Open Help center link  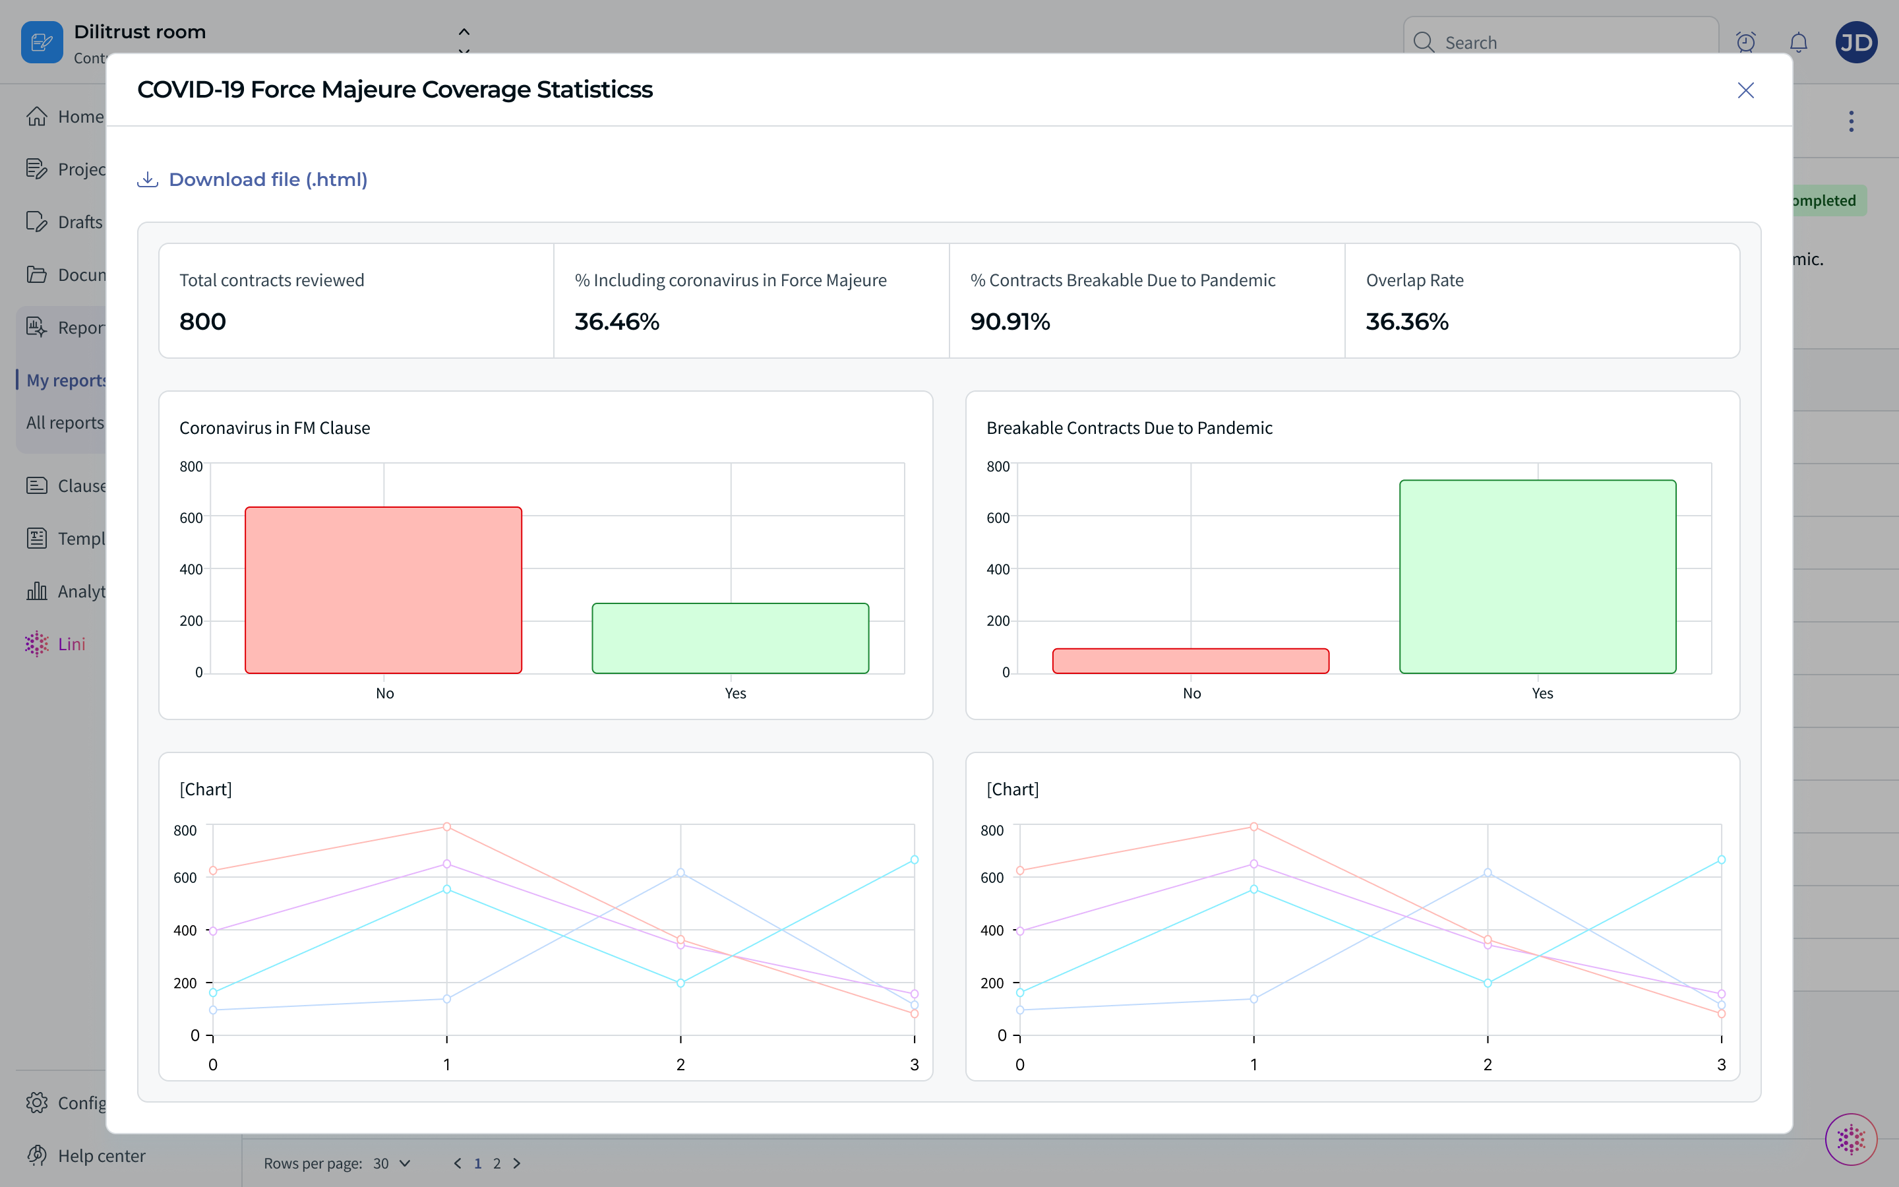[86, 1155]
